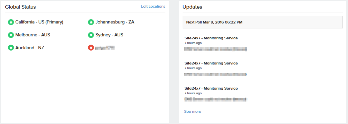Select the California - US (Primary) location

[x=39, y=22]
